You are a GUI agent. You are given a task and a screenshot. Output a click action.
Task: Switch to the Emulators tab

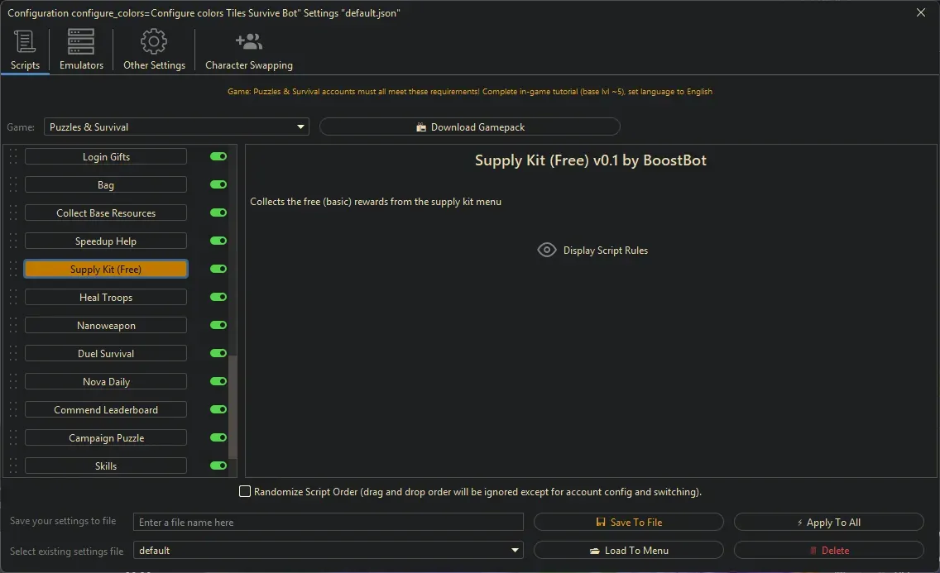coord(80,50)
